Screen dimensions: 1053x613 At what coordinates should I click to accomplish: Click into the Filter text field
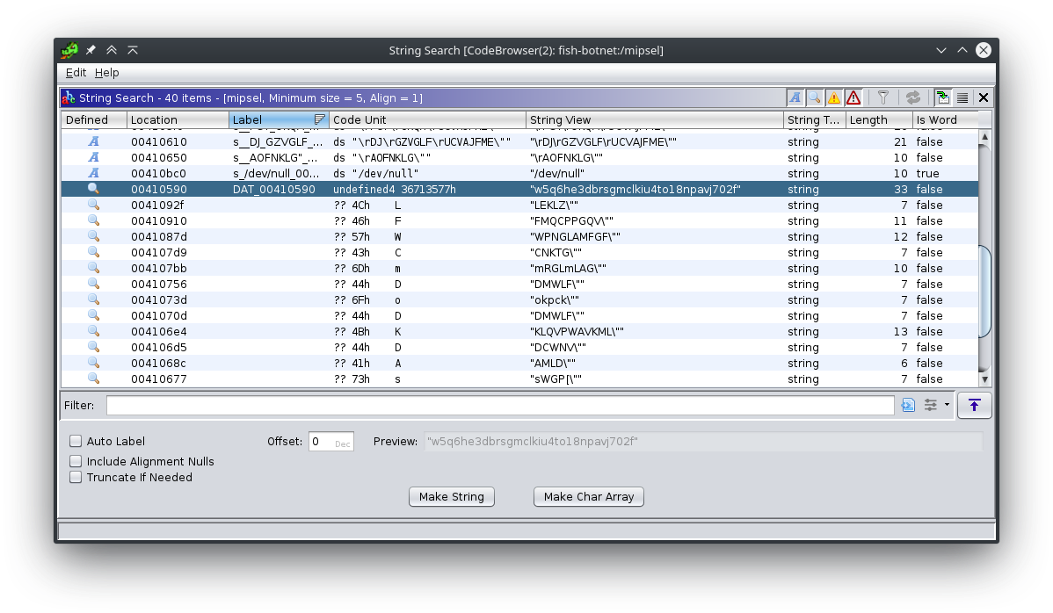(x=499, y=405)
